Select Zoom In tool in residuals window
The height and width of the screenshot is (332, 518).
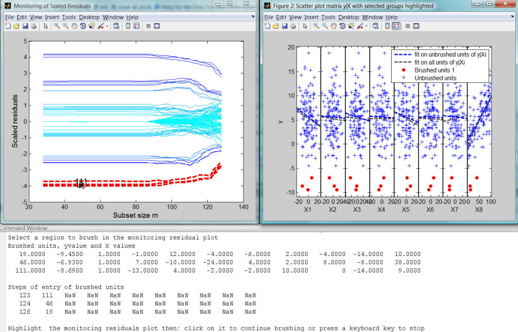pyautogui.click(x=57, y=26)
